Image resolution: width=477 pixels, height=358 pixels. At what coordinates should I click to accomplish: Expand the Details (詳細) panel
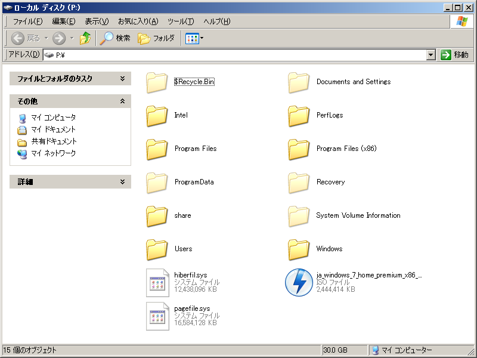point(122,182)
